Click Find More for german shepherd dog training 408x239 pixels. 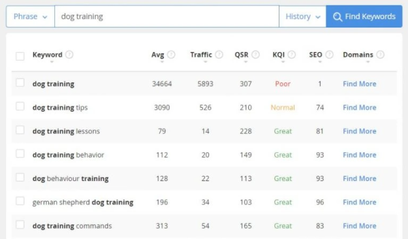(359, 203)
